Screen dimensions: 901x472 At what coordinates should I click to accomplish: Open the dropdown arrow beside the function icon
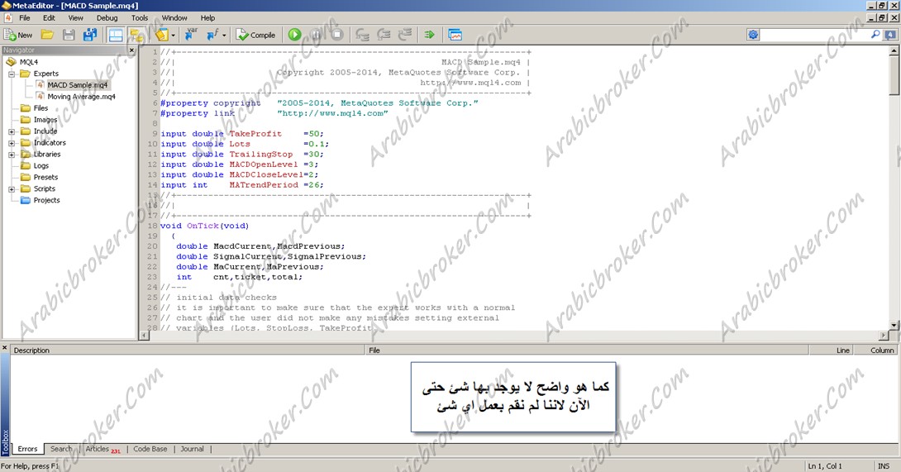click(223, 35)
